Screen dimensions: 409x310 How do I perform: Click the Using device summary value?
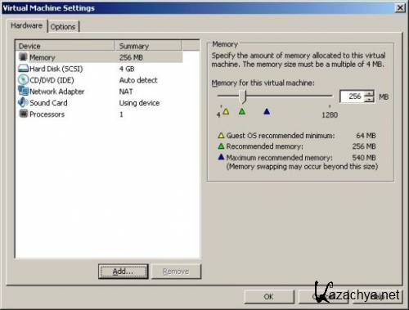[x=139, y=103]
